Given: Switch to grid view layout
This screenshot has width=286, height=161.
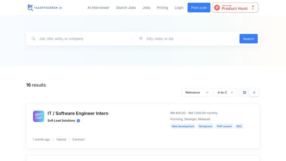Looking at the screenshot, I should coord(244,93).
